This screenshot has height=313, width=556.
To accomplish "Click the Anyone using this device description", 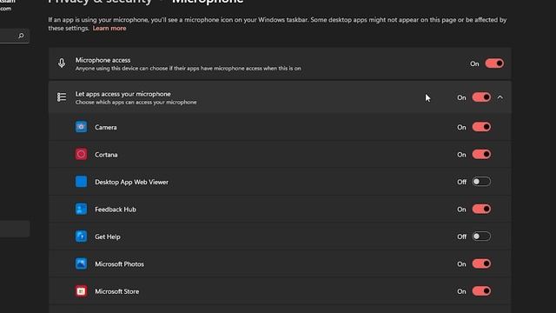I will 188,68.
